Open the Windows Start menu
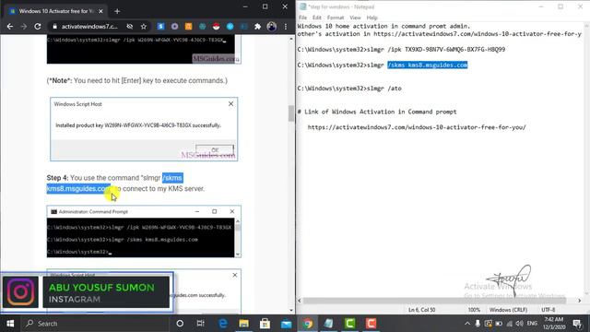Screen dimensions: 590x332 click(10, 324)
